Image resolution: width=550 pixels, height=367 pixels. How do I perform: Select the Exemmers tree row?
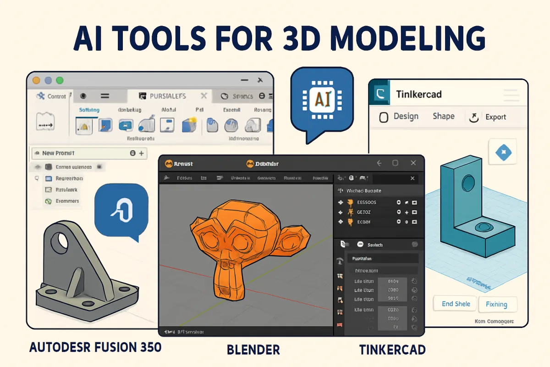pyautogui.click(x=61, y=201)
